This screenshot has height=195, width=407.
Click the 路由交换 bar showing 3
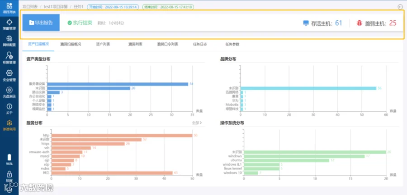point(53,92)
